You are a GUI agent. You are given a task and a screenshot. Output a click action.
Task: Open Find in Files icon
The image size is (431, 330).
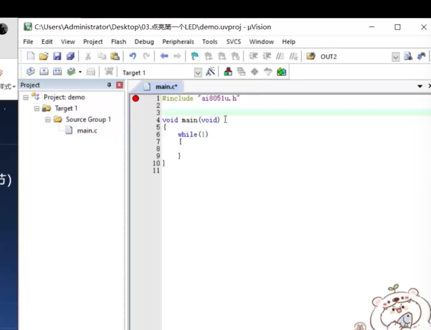click(311, 56)
